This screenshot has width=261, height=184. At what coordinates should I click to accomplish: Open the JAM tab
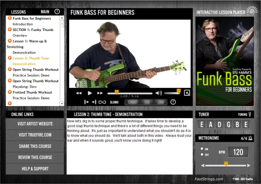tap(161, 102)
